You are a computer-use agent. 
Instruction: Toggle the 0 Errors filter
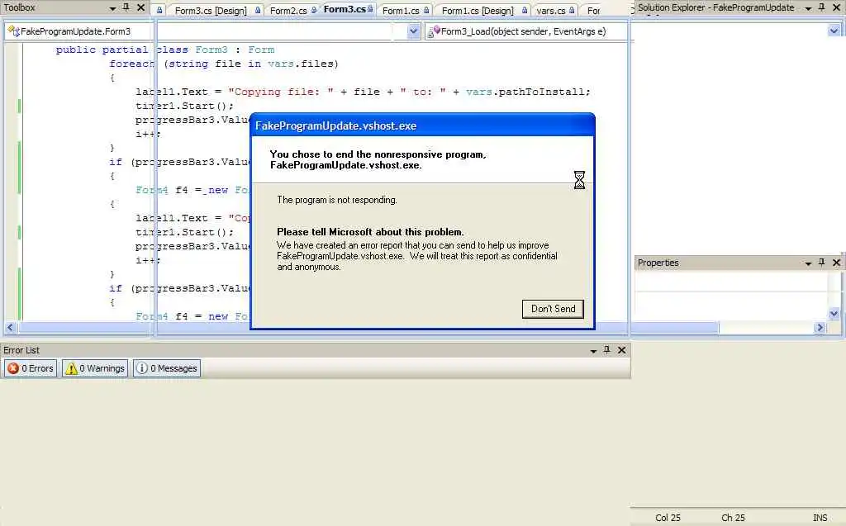(31, 368)
